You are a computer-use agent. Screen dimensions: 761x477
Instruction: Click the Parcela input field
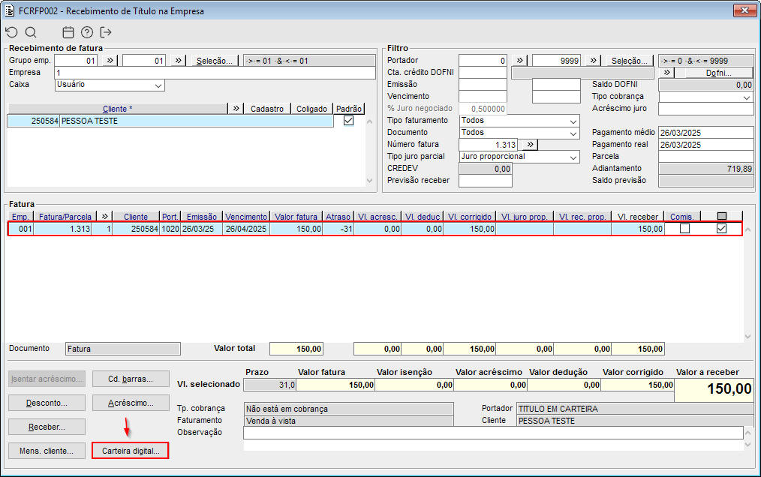coord(705,157)
